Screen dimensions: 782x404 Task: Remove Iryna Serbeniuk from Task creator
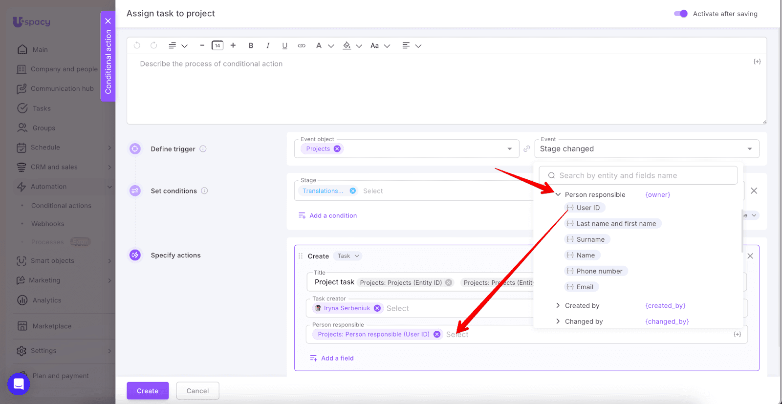pos(377,308)
